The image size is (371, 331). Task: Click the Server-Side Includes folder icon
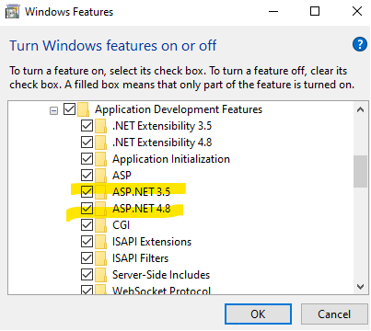(100, 275)
